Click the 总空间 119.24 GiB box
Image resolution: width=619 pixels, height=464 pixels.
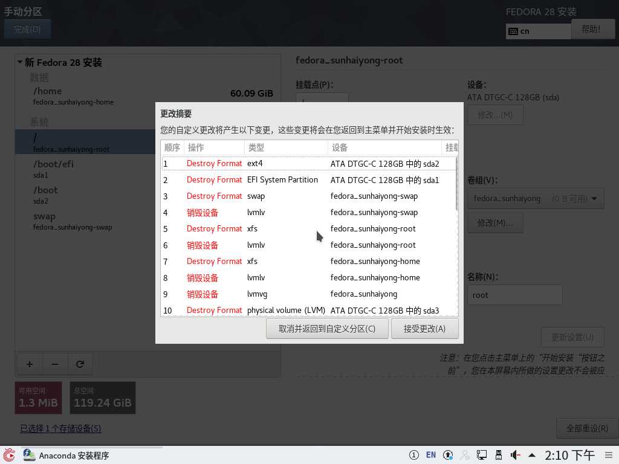103,398
